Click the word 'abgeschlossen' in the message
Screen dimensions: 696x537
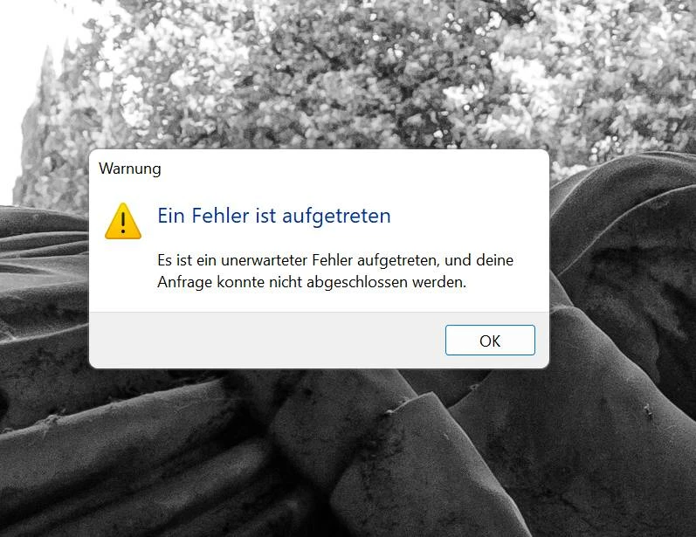pyautogui.click(x=357, y=282)
